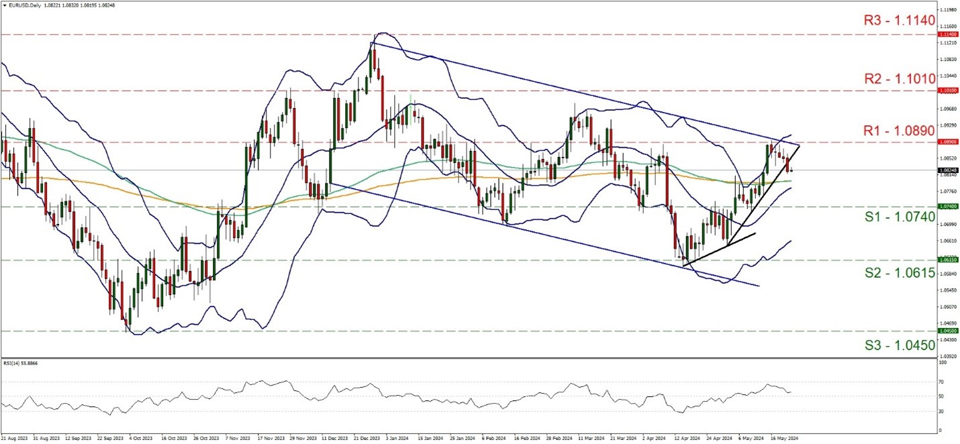This screenshot has width=960, height=444.
Task: Click the S2 - 1.0615 support label
Action: click(x=899, y=274)
